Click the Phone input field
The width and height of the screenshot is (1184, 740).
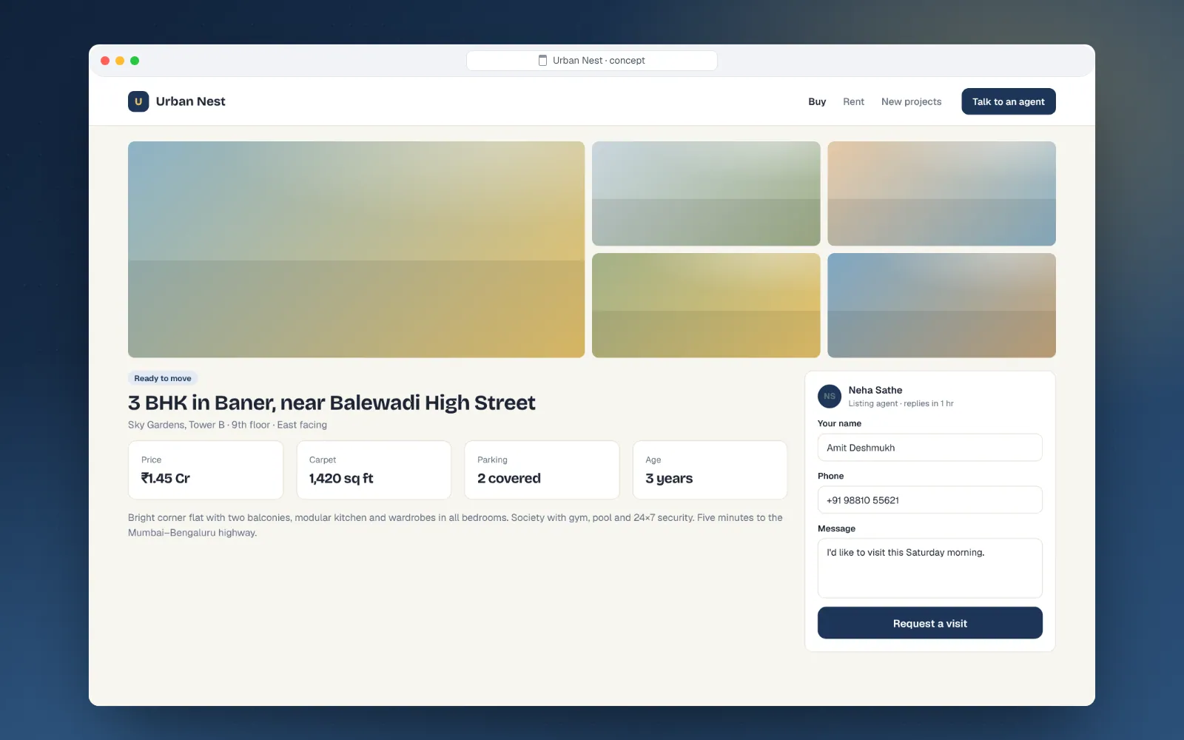930,500
